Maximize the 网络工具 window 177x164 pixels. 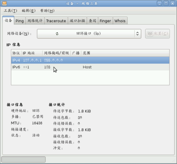[166, 3]
